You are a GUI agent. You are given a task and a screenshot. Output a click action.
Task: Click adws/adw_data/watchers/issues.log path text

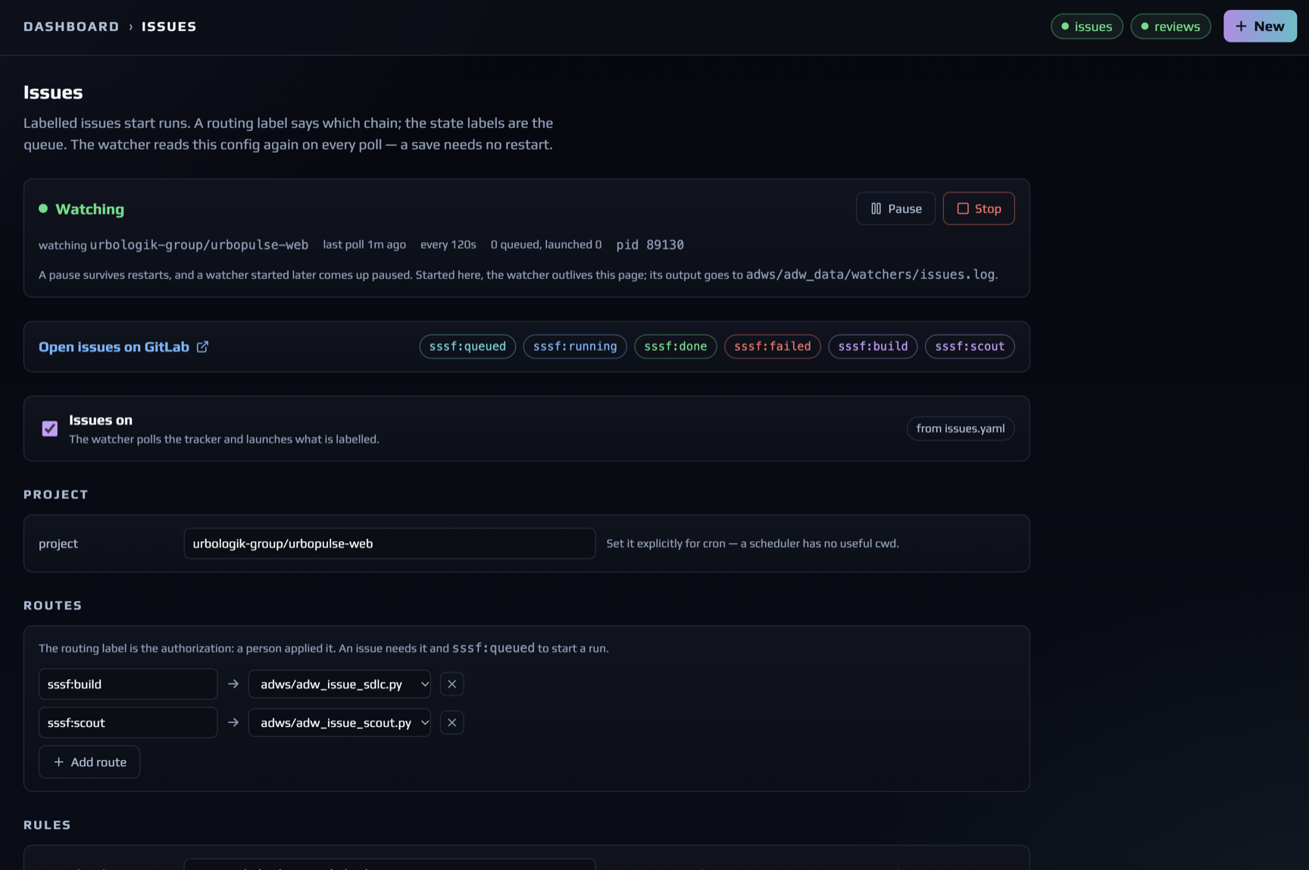click(870, 274)
